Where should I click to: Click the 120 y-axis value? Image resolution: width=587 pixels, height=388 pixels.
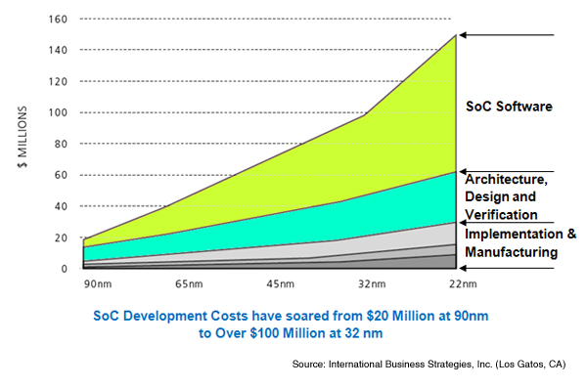click(58, 81)
